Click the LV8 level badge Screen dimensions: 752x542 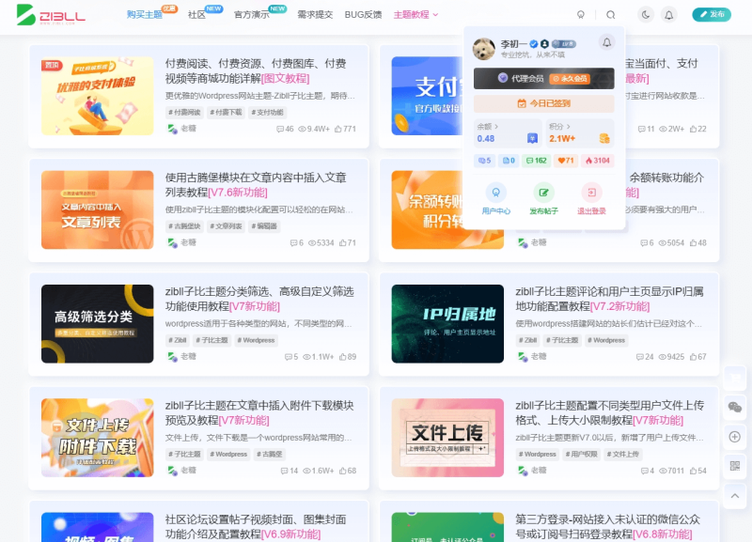[x=564, y=44]
